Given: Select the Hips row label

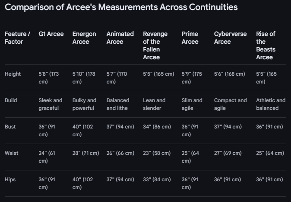Looking at the screenshot, I should (10, 180).
